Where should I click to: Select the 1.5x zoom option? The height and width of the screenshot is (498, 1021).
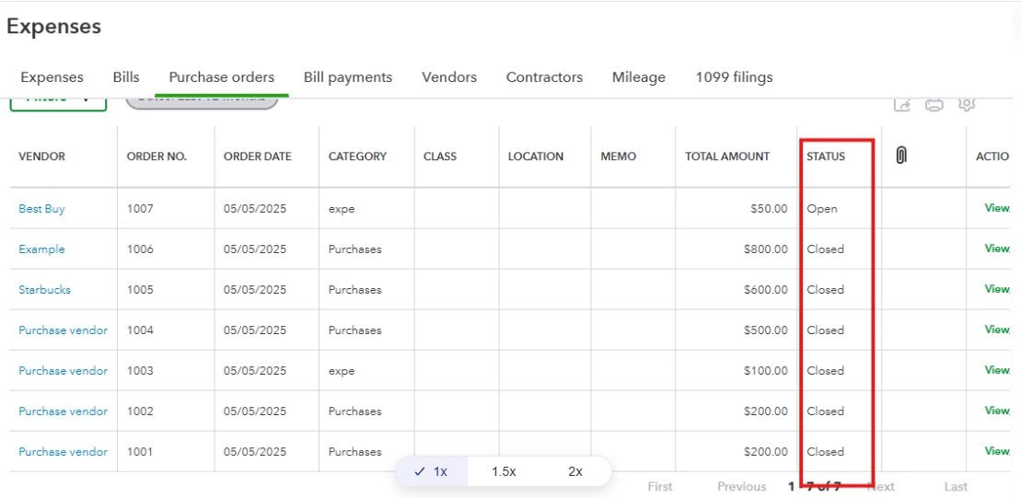[504, 471]
